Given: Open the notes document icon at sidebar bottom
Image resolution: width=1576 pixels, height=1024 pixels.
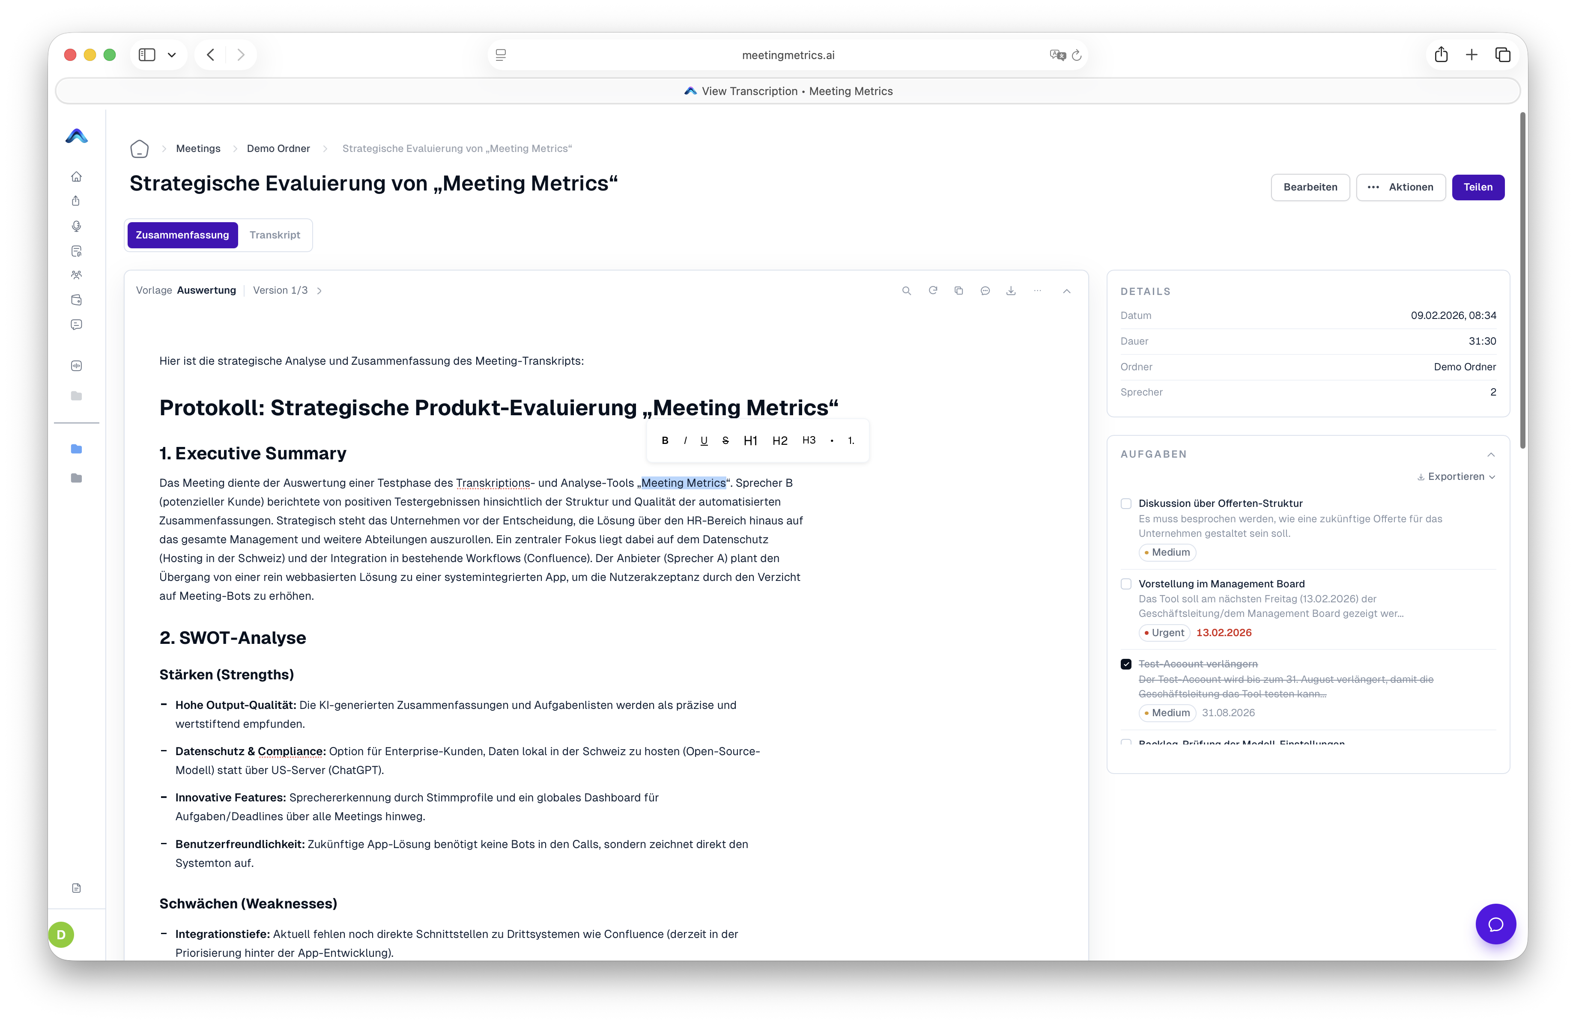Looking at the screenshot, I should [77, 887].
